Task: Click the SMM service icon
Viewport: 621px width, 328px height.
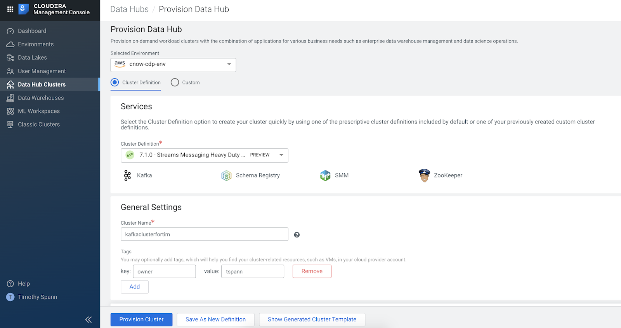Action: pos(325,175)
